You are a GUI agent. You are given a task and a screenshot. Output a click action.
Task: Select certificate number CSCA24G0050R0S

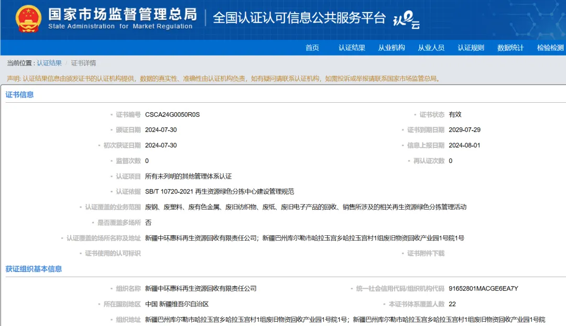tap(172, 114)
